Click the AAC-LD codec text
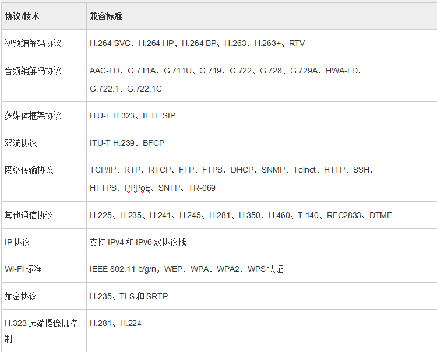Viewport: 437px width, 354px height. (x=105, y=71)
